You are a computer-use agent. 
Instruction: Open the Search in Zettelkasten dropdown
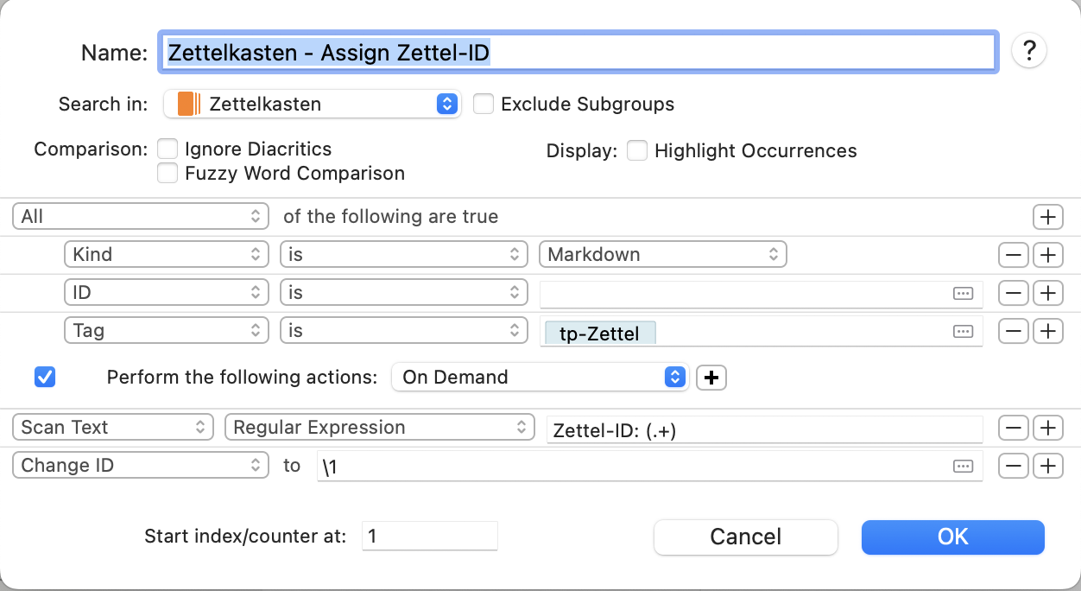tap(312, 105)
